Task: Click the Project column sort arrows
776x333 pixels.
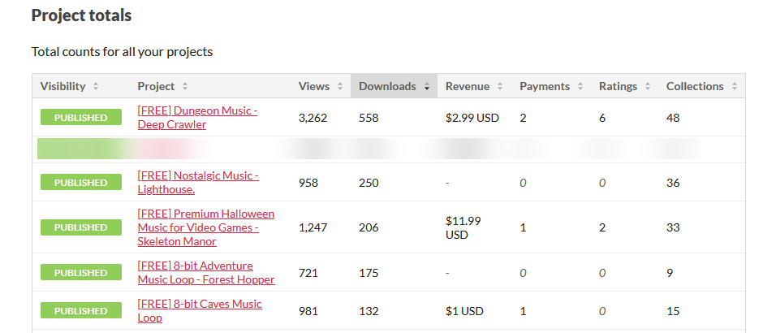Action: [184, 86]
